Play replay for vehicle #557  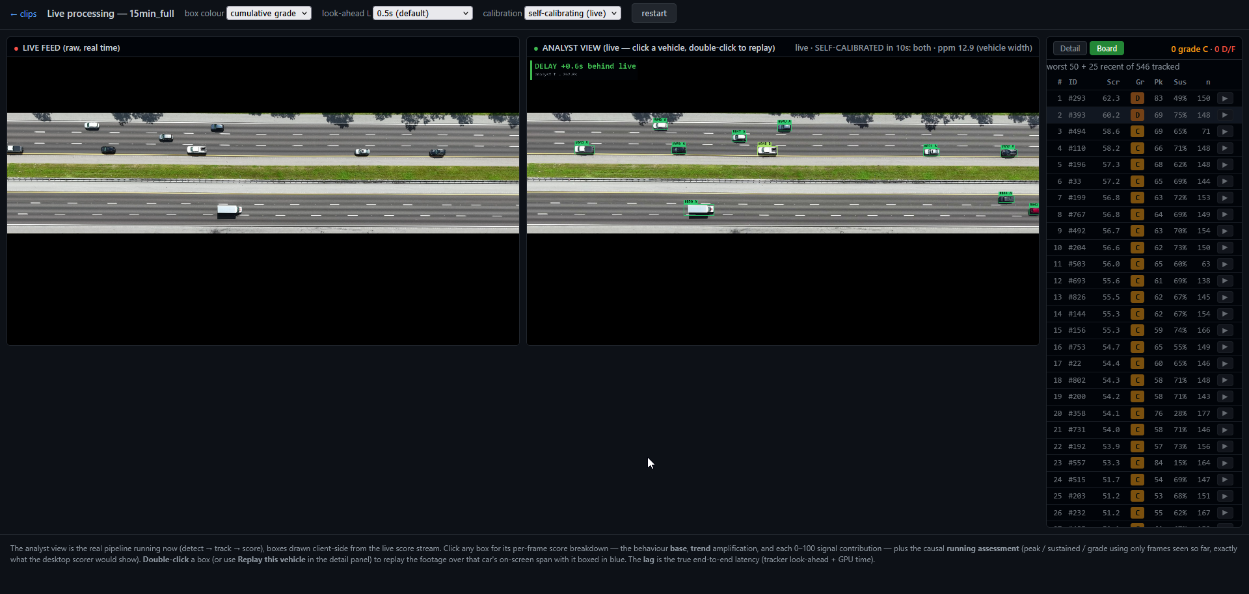pos(1225,463)
